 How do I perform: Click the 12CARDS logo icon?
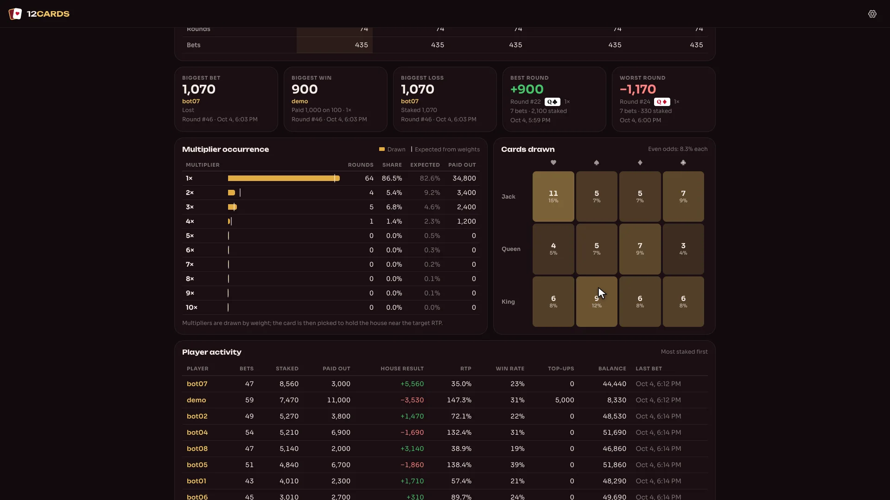pos(15,14)
